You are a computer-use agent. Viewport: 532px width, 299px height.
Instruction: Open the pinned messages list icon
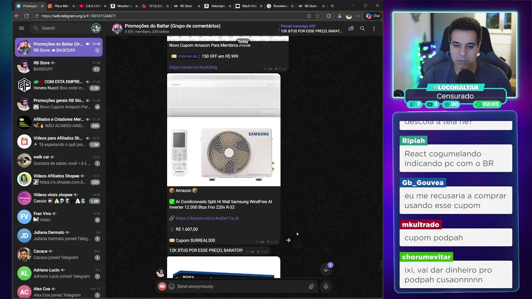pos(351,29)
